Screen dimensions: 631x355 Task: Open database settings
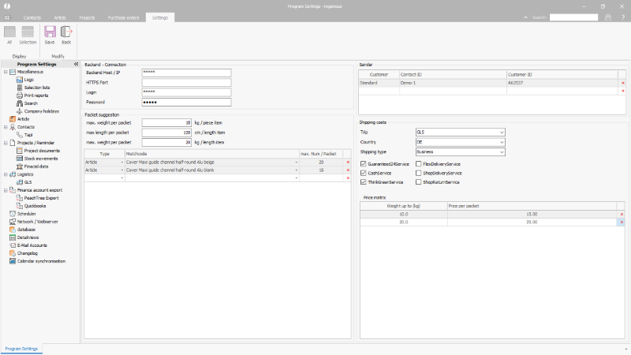point(26,230)
